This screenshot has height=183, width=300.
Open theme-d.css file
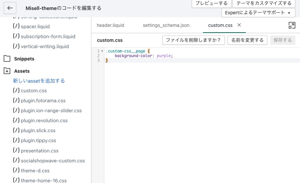click(35, 171)
